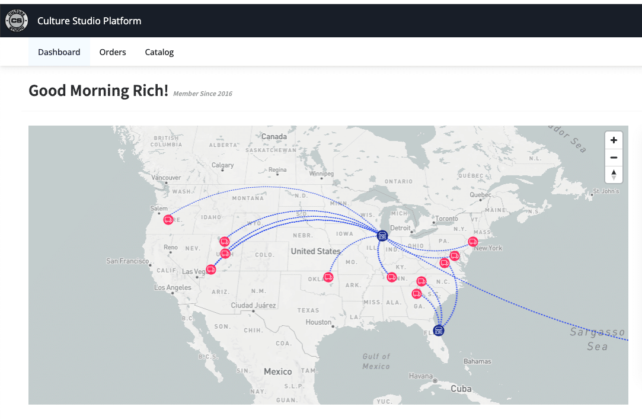Viewport: 642px width, 420px height.
Task: Open the Dashboard tab
Action: tap(59, 52)
